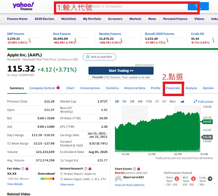Switch to the Company Outlook tab
218x196 pixels.
42,88
